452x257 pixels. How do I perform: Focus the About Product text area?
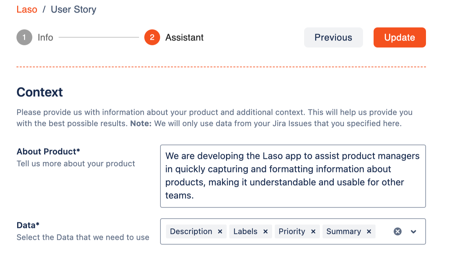pos(293,176)
